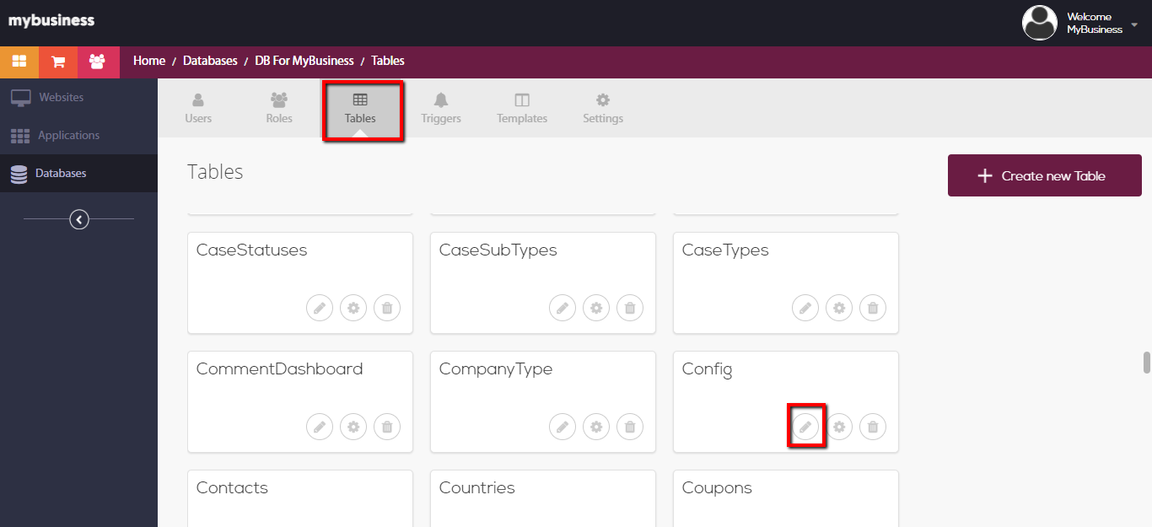
Task: Click the Coupons card title
Action: click(717, 488)
